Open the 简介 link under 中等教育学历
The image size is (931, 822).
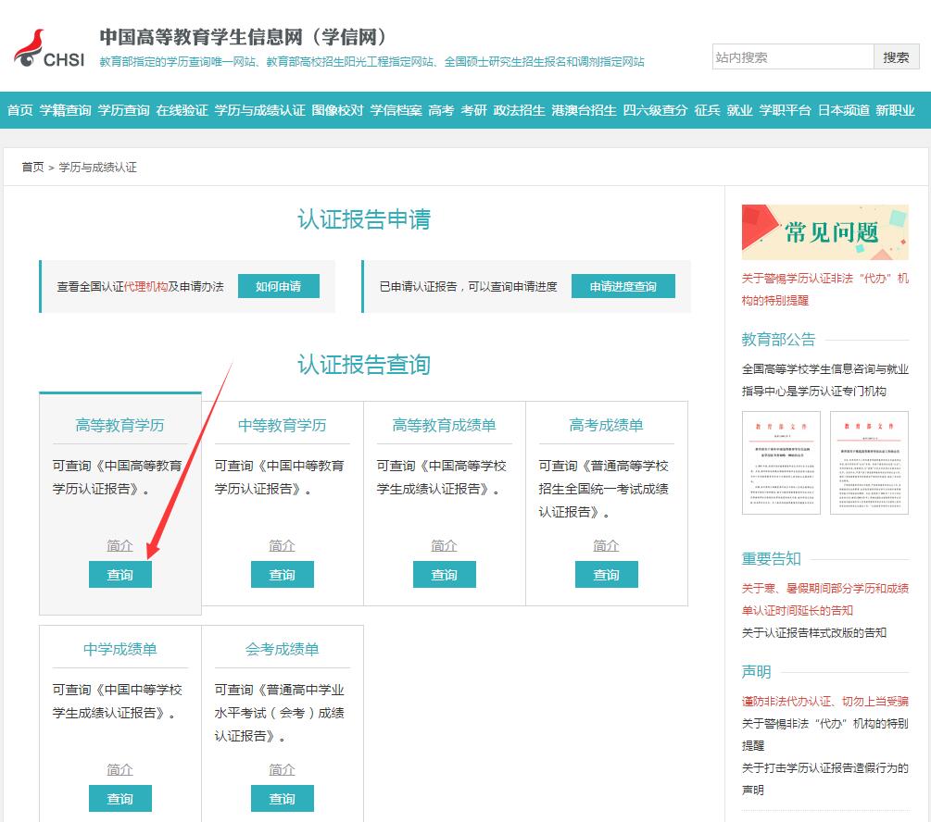click(282, 545)
